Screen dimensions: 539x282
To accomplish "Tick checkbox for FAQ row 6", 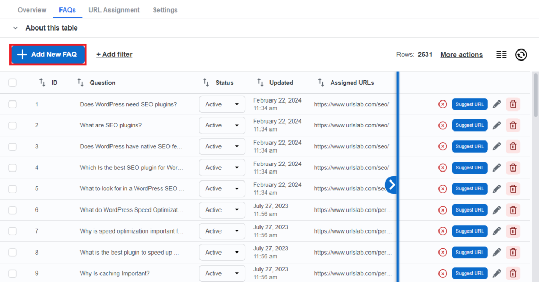I will pos(13,210).
